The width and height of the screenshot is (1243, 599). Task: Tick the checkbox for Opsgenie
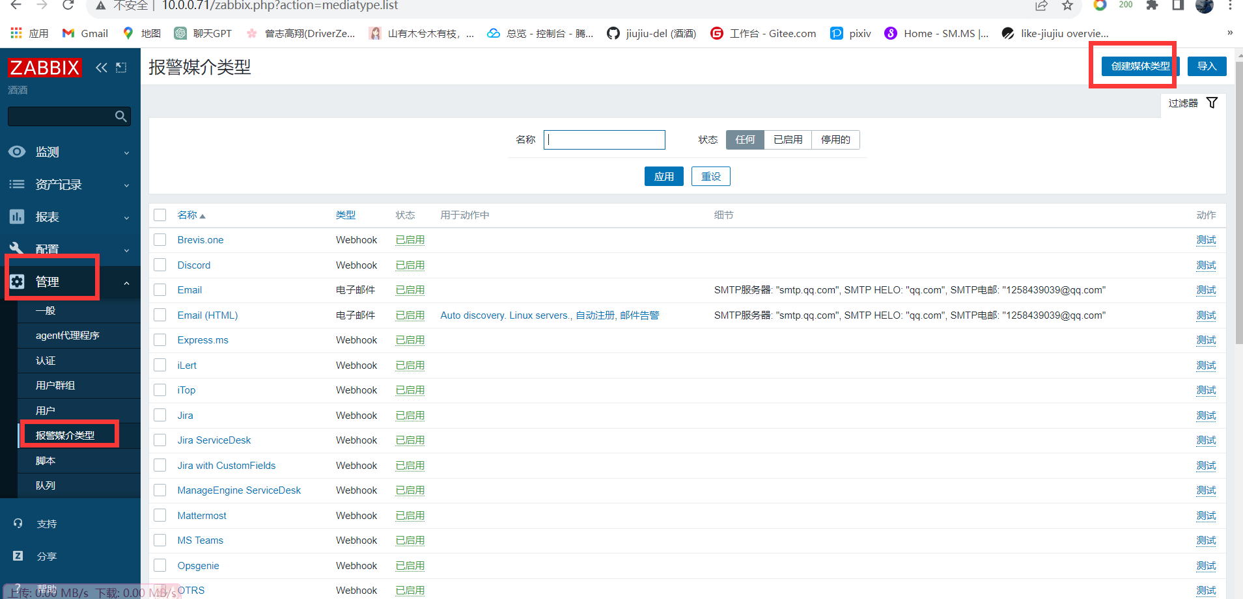coord(160,565)
